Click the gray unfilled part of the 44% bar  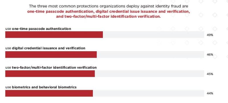point(148,93)
